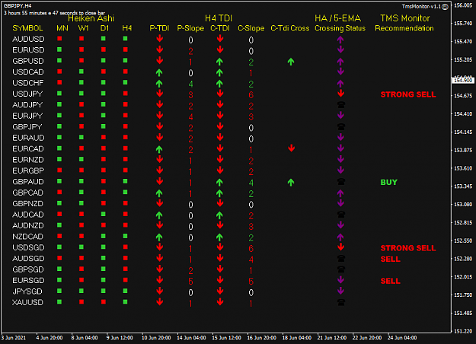Click the P-Slope value 4 for USDCHF

coord(190,84)
